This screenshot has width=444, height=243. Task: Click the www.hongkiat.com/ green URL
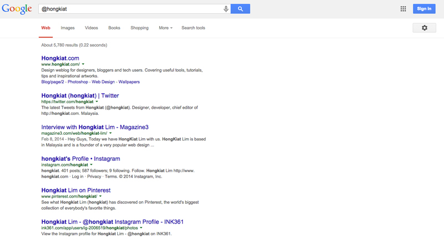click(x=60, y=64)
